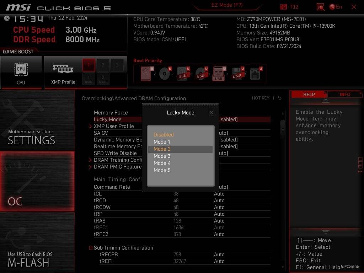Click the HOT KEY label
The height and width of the screenshot is (273, 364).
point(261,98)
